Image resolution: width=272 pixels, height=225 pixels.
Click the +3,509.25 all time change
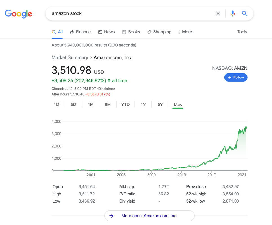click(89, 80)
